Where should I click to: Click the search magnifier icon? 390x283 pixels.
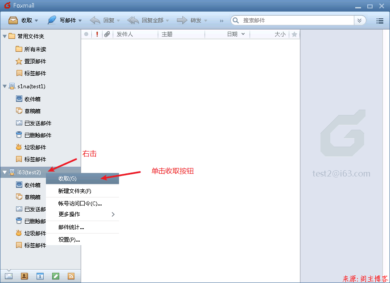pyautogui.click(x=236, y=21)
